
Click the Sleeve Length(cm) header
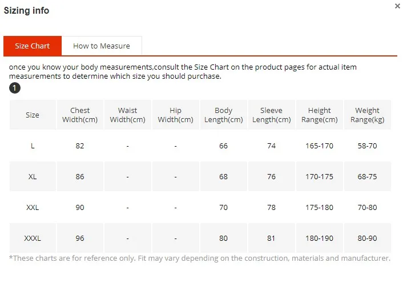pyautogui.click(x=271, y=115)
